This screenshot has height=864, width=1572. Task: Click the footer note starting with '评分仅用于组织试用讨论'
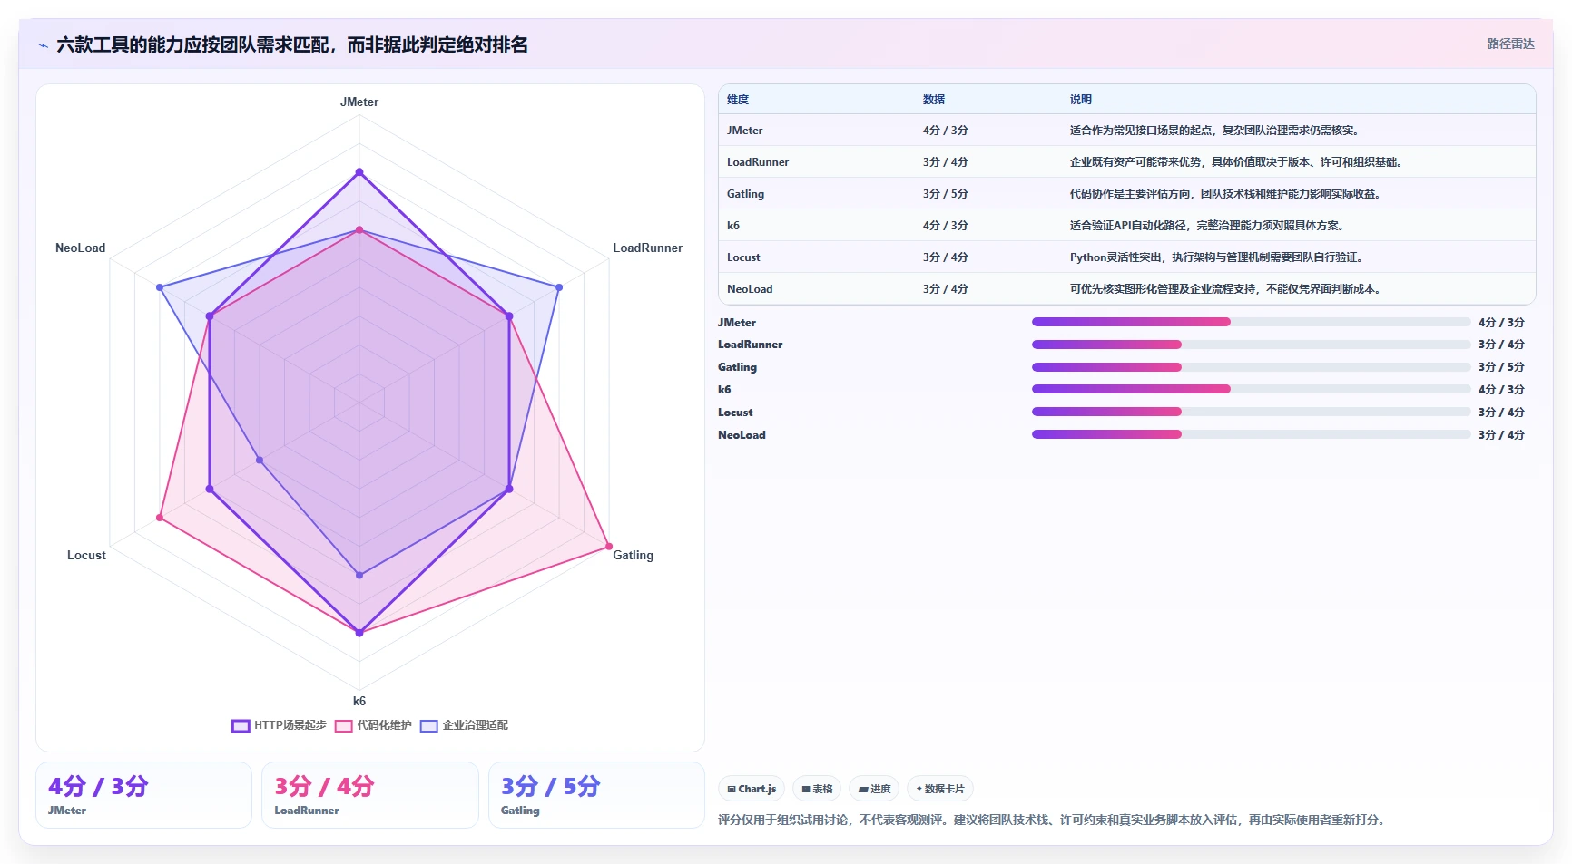tap(1051, 820)
